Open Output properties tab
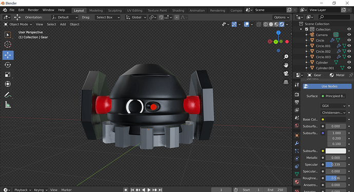354x192 pixels. pyautogui.click(x=297, y=102)
